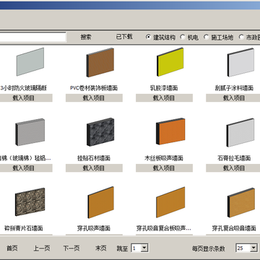This screenshot has width=260, height=260.
Task: Go to 上一页 previous page
Action: [x=42, y=248]
